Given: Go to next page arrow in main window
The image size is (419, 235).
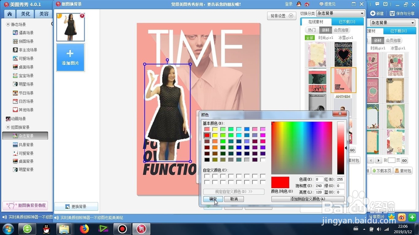Looking at the screenshot, I should point(378,160).
